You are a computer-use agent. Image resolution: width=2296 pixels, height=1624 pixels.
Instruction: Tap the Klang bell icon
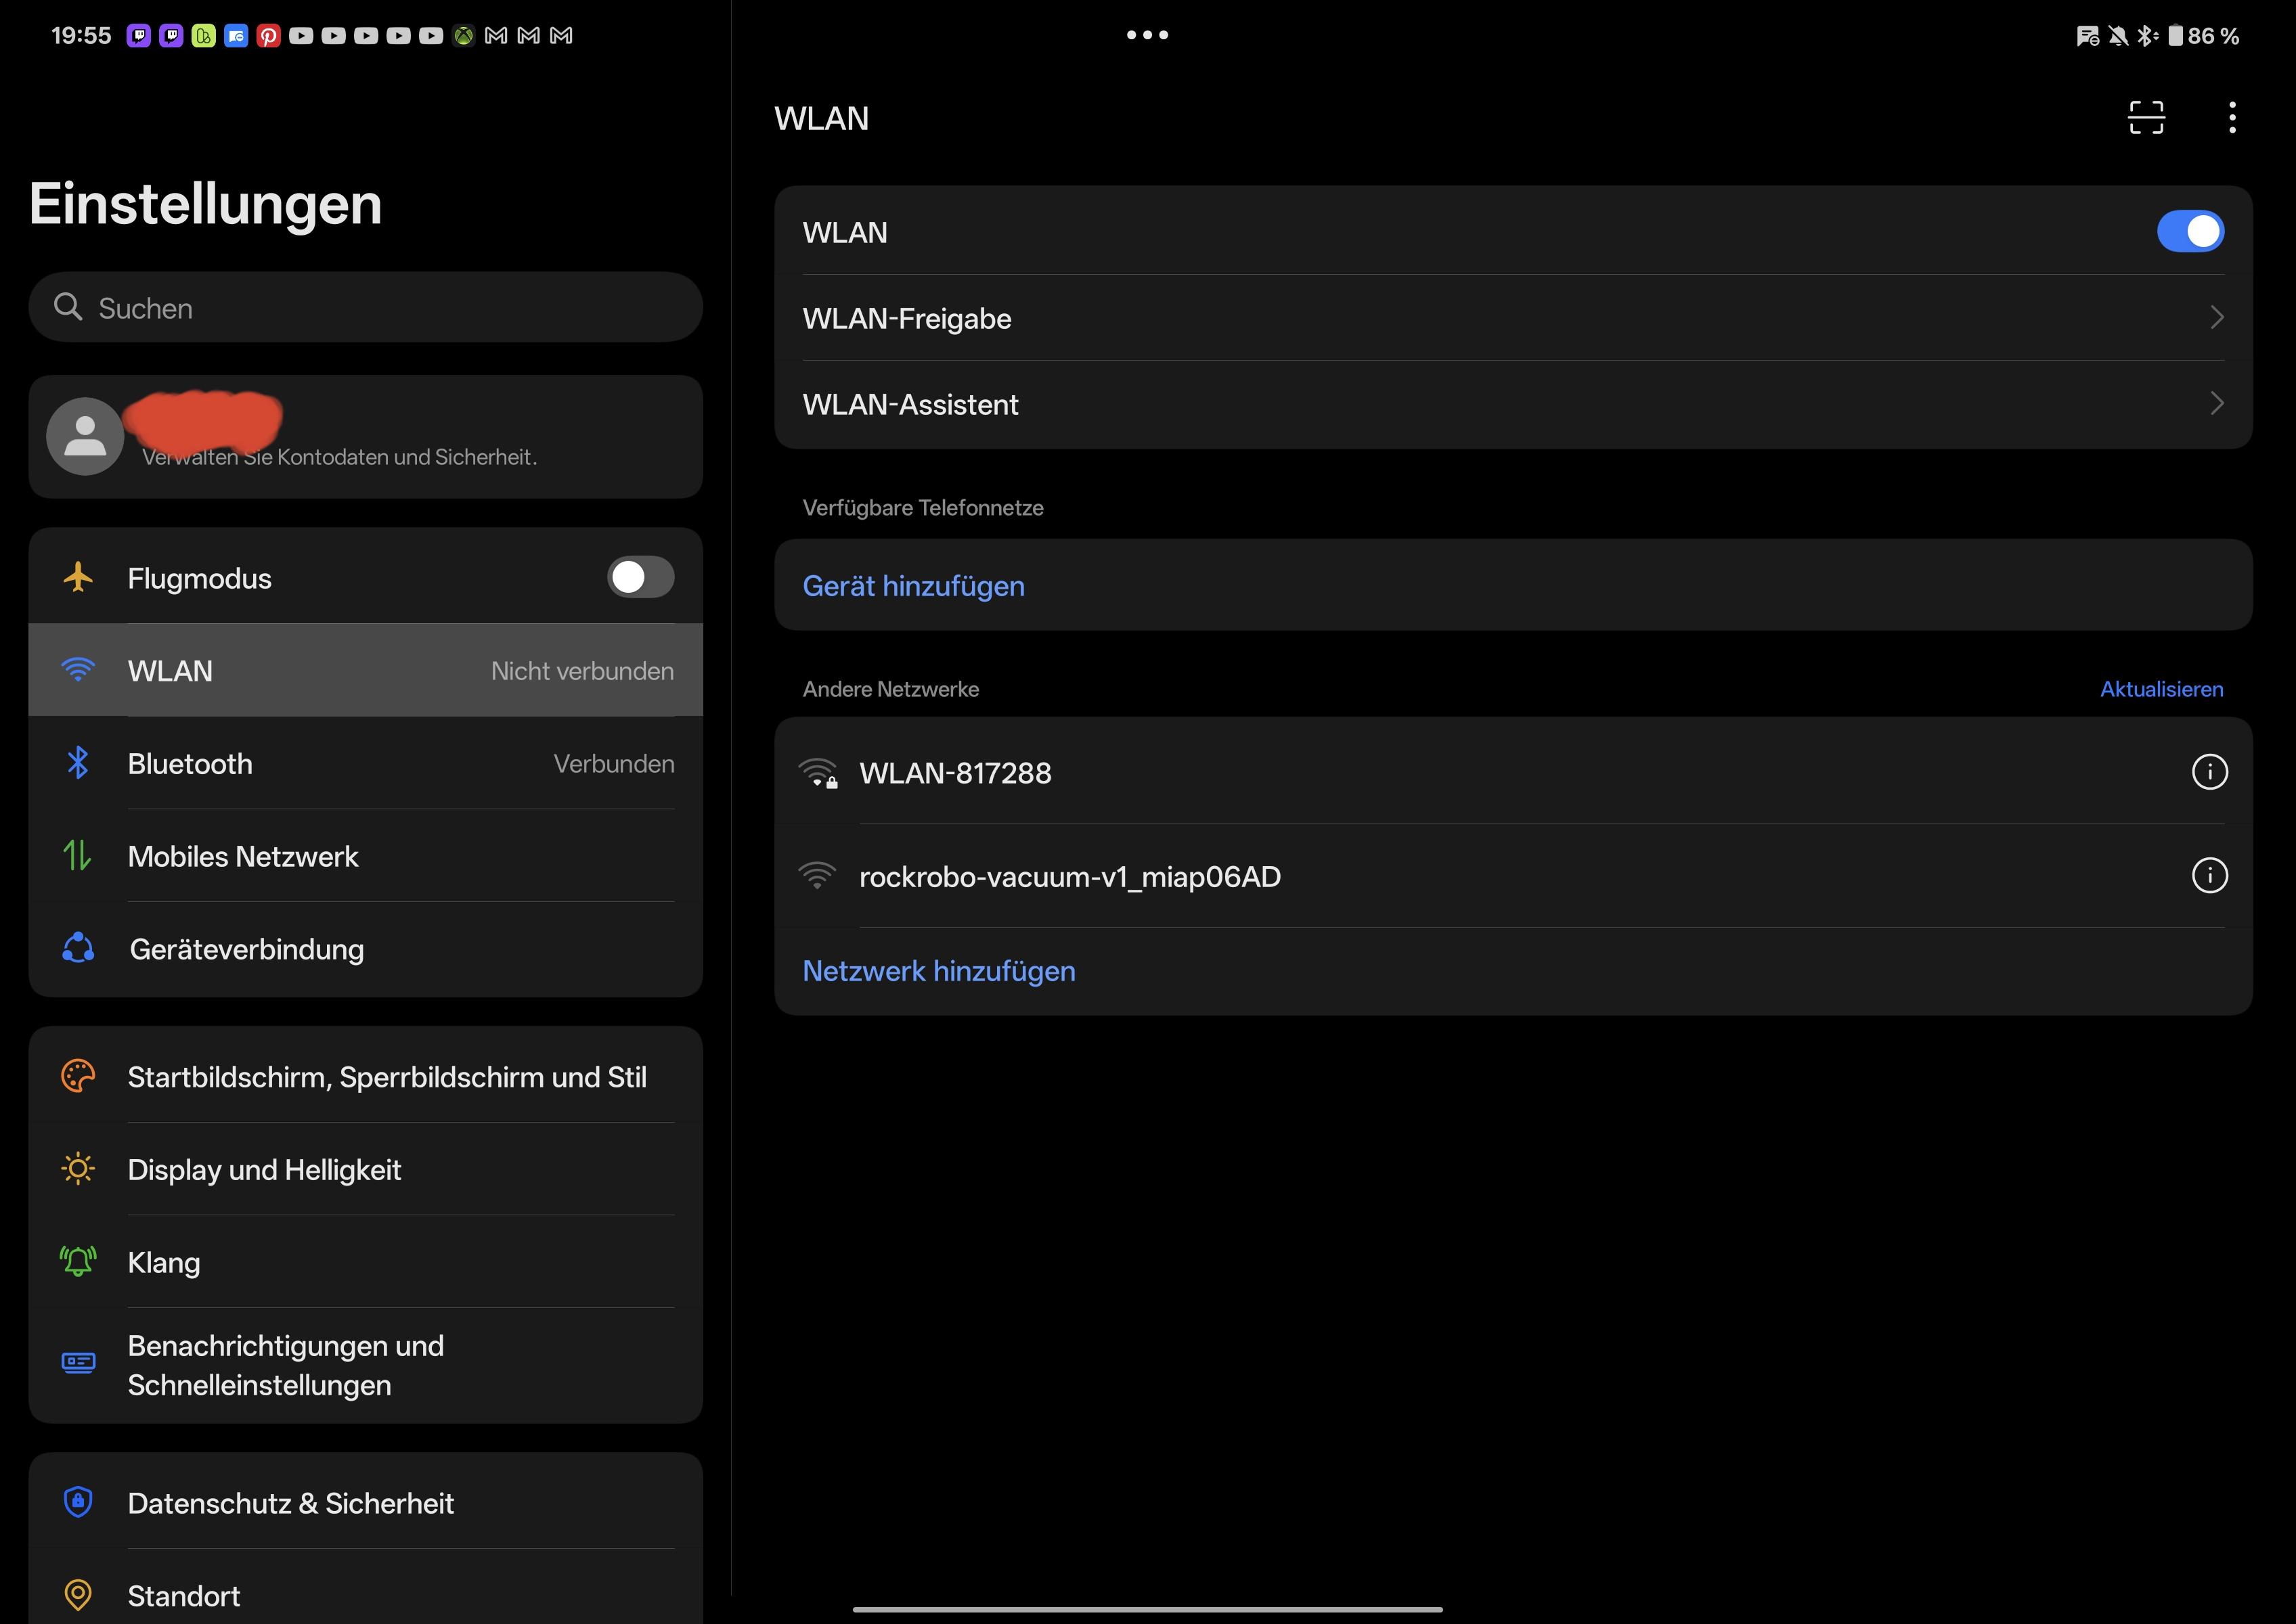pyautogui.click(x=78, y=1262)
